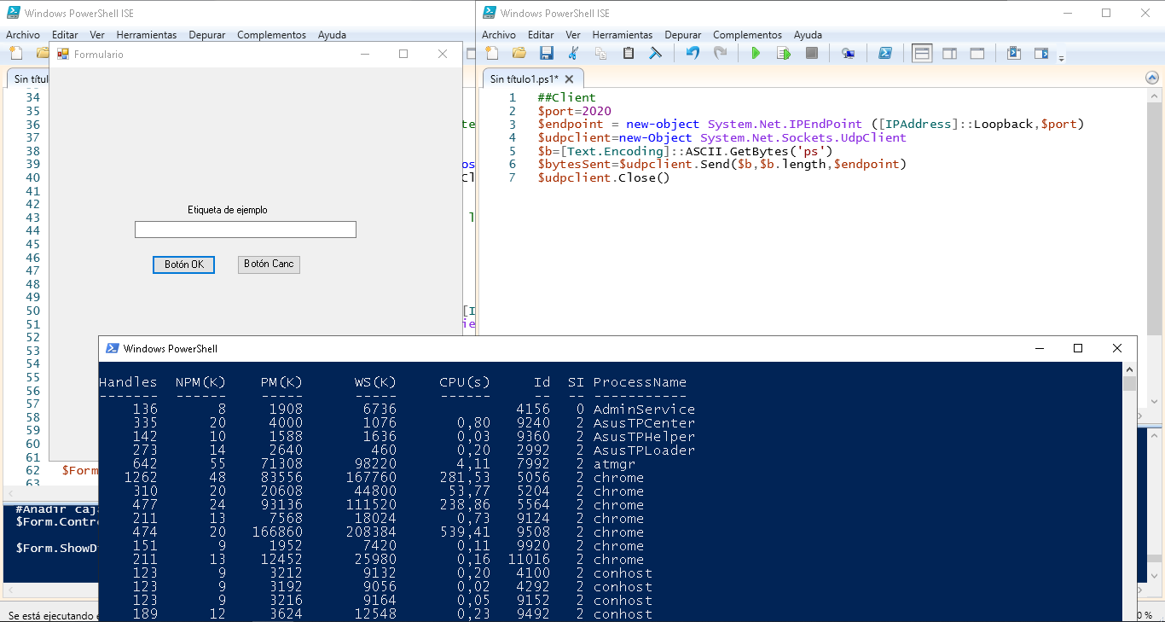Image resolution: width=1165 pixels, height=622 pixels.
Task: Launch PowerShell.exe from the blue console icon
Action: [x=885, y=53]
